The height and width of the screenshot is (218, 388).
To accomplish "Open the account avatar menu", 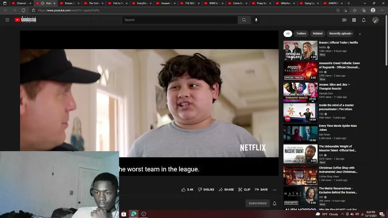I will pos(376,20).
